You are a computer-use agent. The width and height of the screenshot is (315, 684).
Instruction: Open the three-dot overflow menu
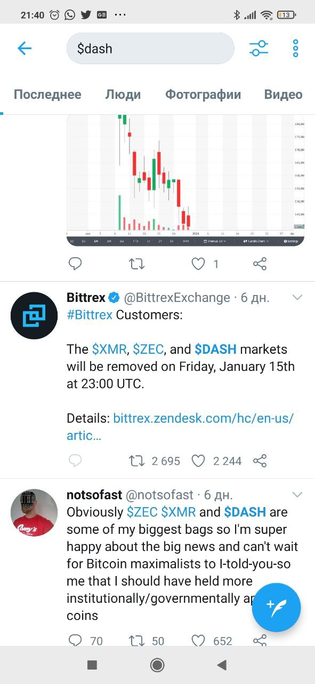pyautogui.click(x=296, y=48)
